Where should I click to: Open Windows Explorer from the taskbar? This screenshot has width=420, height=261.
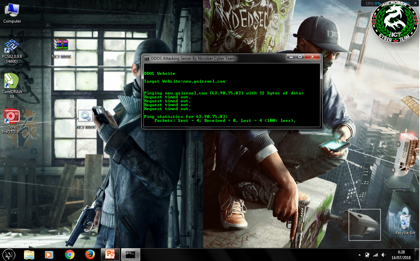coord(29,254)
